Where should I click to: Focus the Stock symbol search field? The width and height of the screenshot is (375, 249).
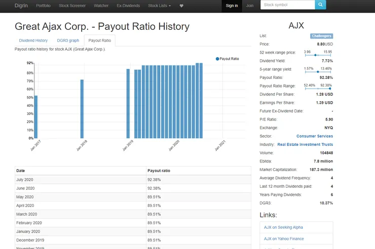pos(287,5)
